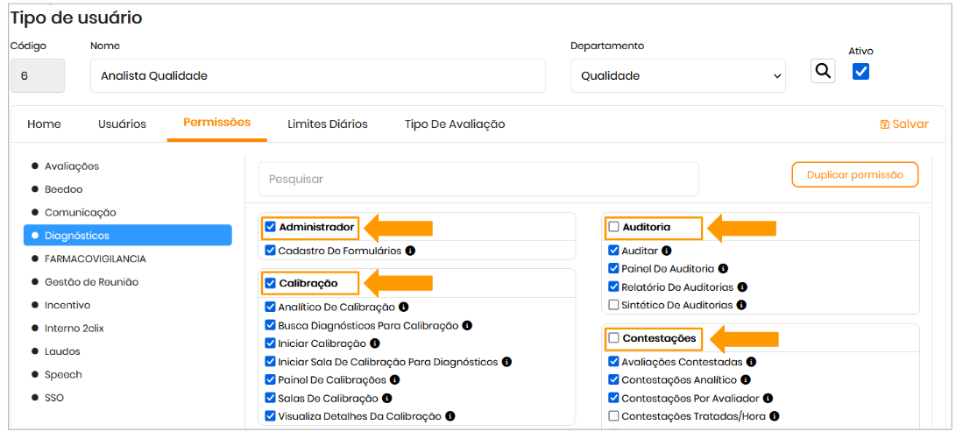Click info icon beside Painel De Auditoria
The image size is (956, 432).
(723, 269)
